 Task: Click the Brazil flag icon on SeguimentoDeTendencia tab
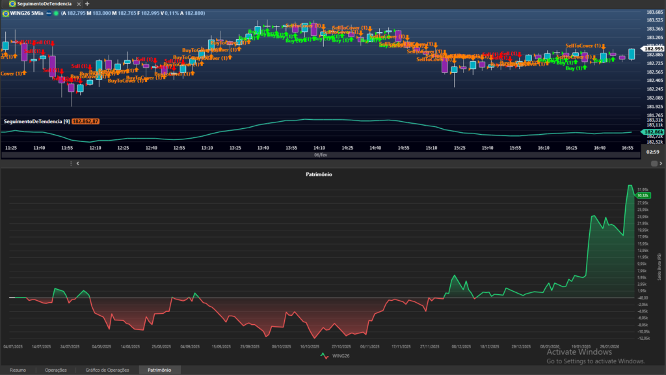coord(12,4)
